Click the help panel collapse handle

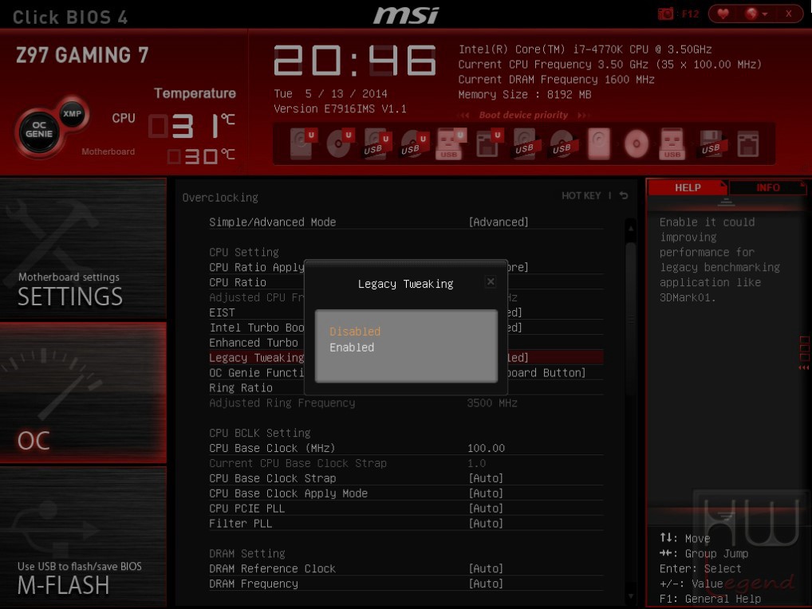726,202
